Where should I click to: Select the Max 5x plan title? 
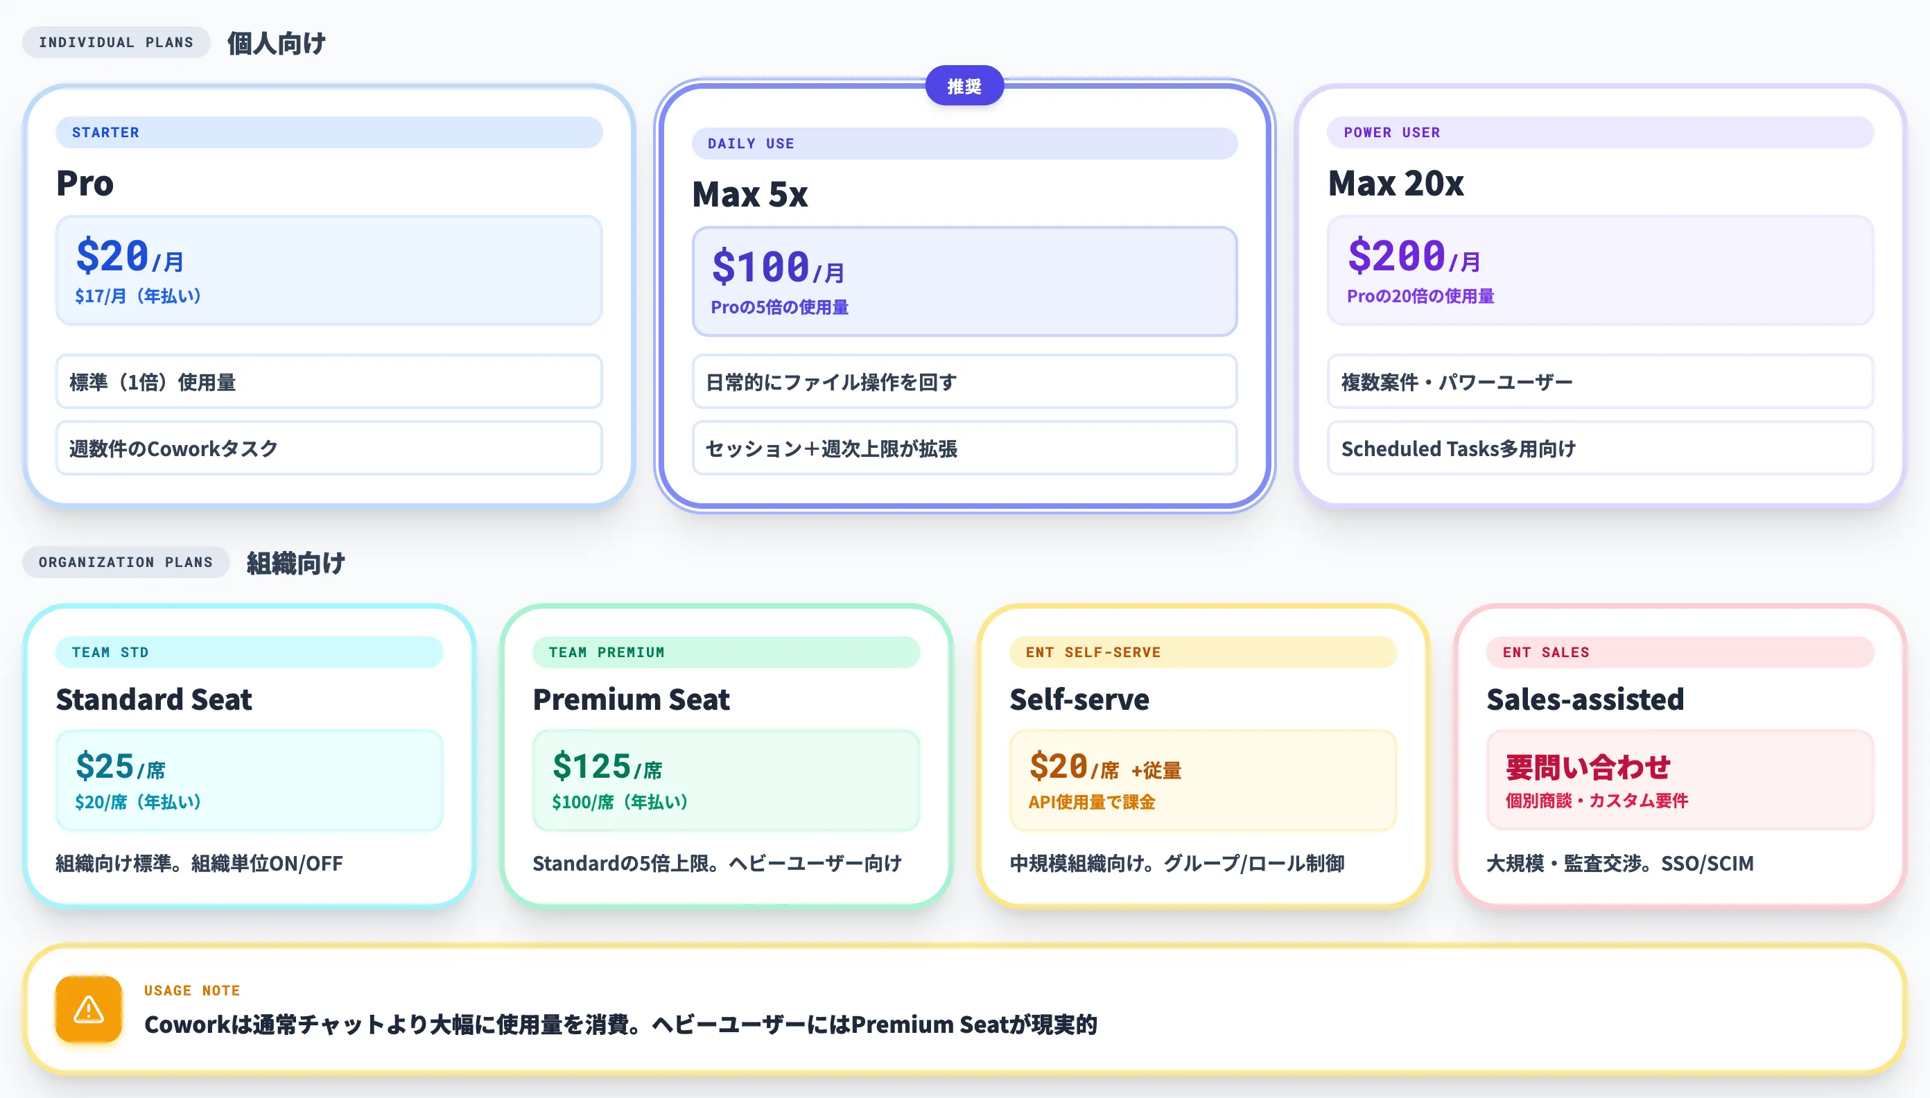[749, 195]
